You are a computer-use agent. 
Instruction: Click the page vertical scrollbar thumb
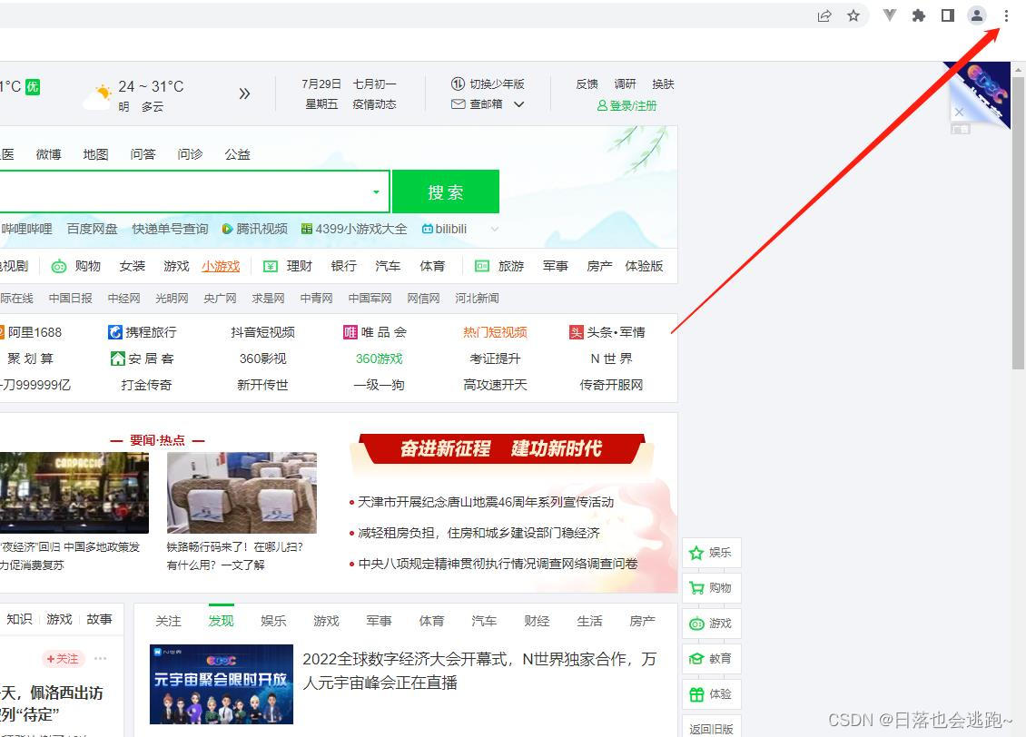tap(1018, 222)
